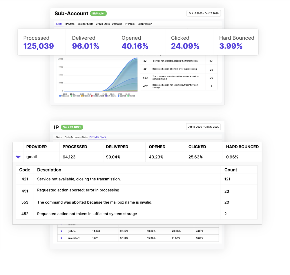
Task: Expand the yahoo provider stats row
Action: [x=61, y=231]
